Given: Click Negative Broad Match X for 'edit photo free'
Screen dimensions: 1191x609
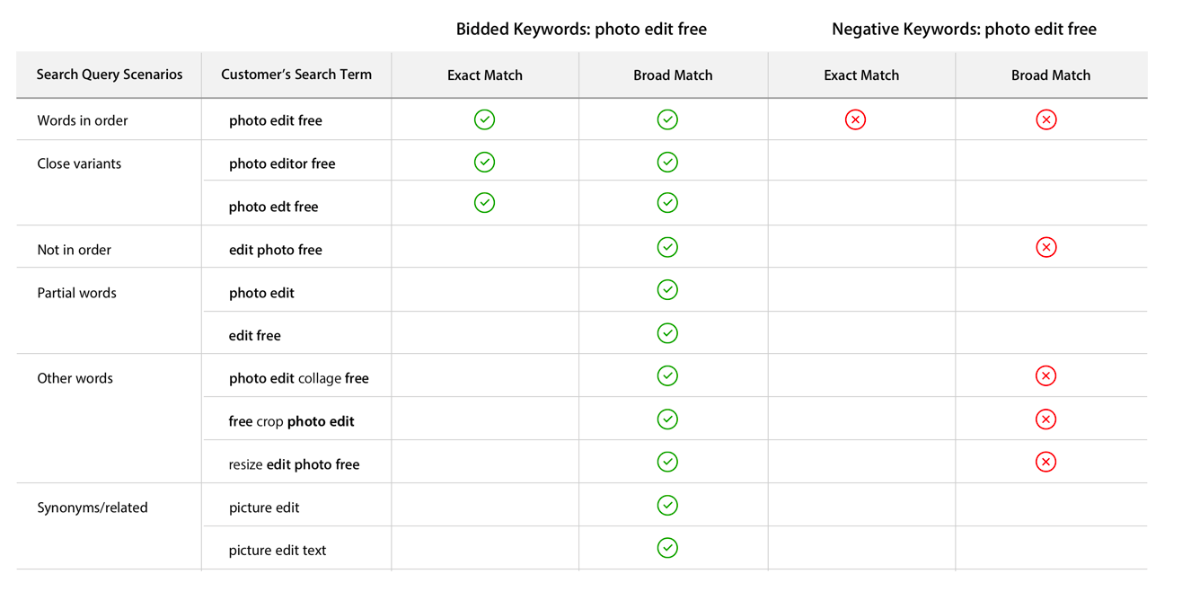Looking at the screenshot, I should [x=1045, y=247].
